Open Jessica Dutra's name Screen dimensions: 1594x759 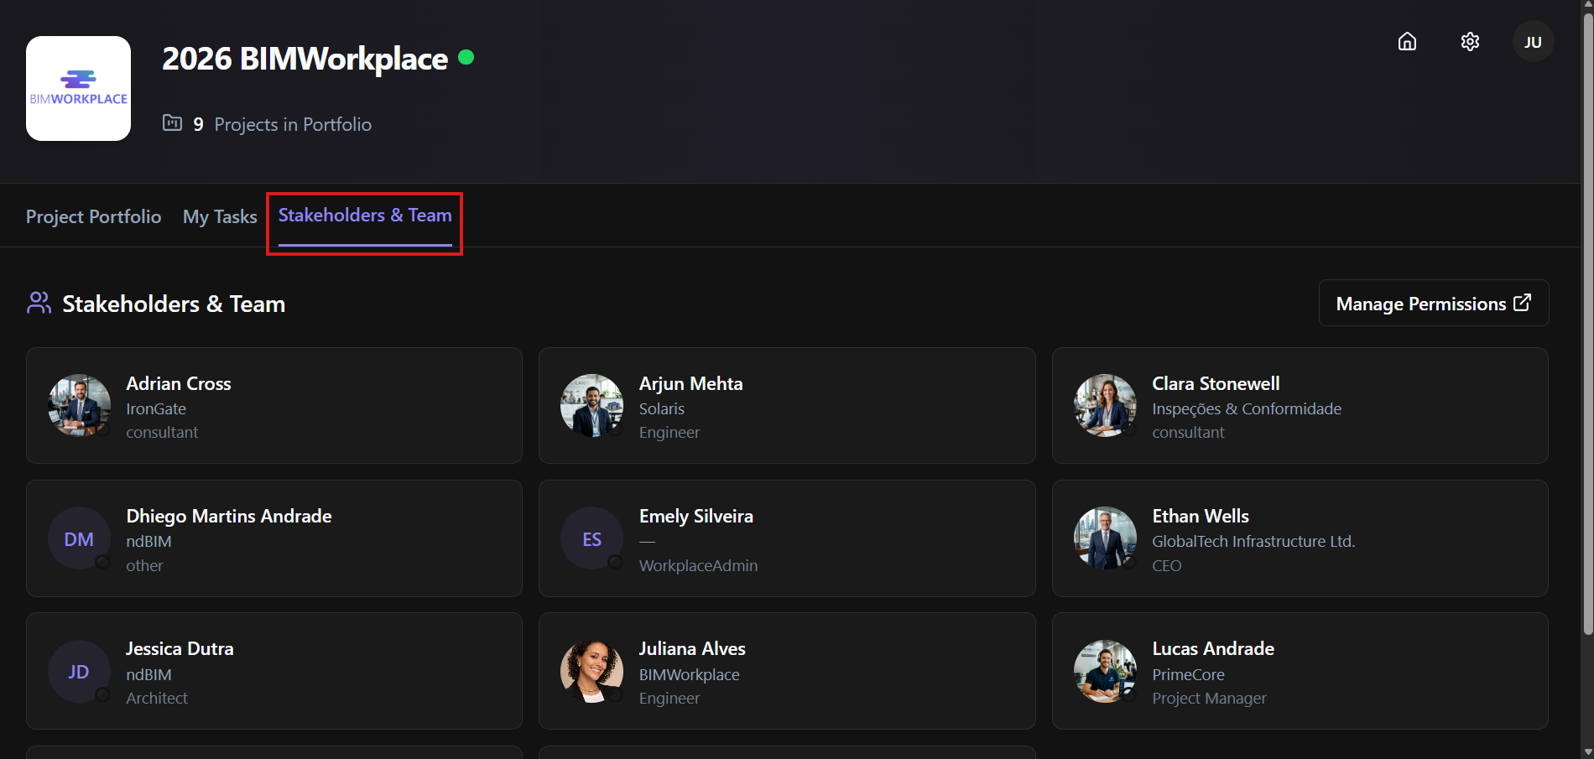point(180,648)
